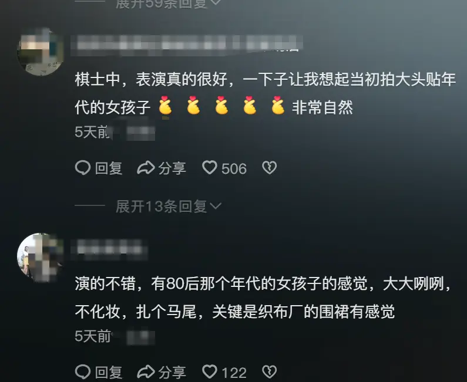The height and width of the screenshot is (382, 467).
Task: Click the comment text about 大头贴年代
Action: [x=265, y=93]
